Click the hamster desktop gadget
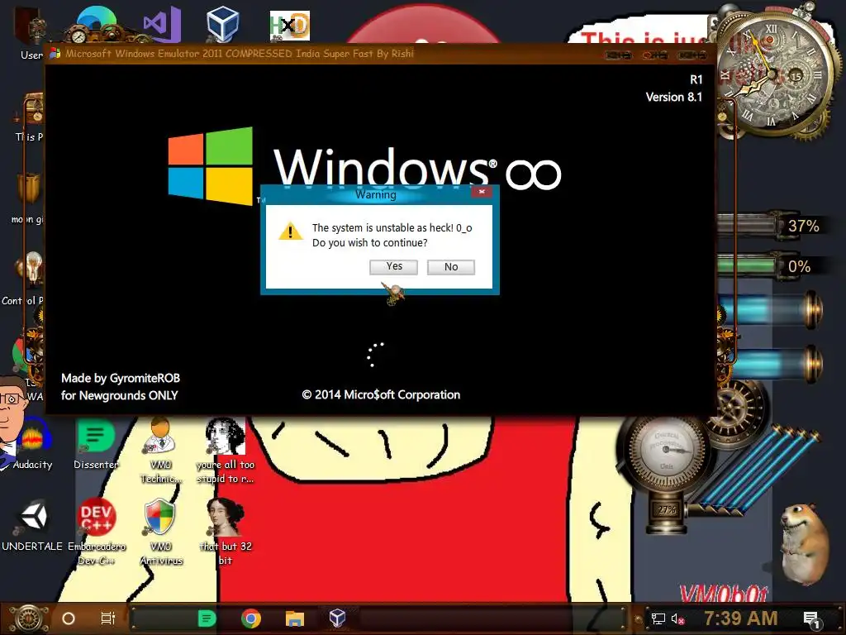846x635 pixels. pyautogui.click(x=804, y=544)
